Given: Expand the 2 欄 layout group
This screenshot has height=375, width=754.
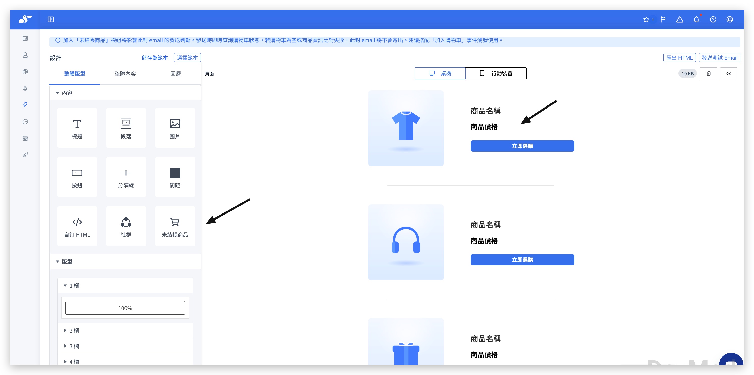Looking at the screenshot, I should tap(125, 331).
